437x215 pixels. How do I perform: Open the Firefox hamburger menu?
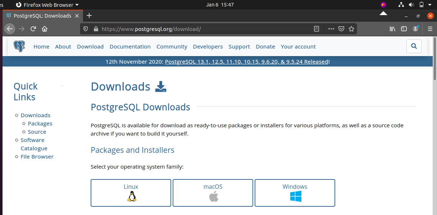pos(430,29)
